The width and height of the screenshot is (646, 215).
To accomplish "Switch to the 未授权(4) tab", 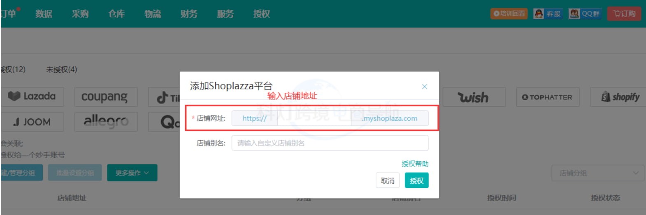I will [x=61, y=69].
